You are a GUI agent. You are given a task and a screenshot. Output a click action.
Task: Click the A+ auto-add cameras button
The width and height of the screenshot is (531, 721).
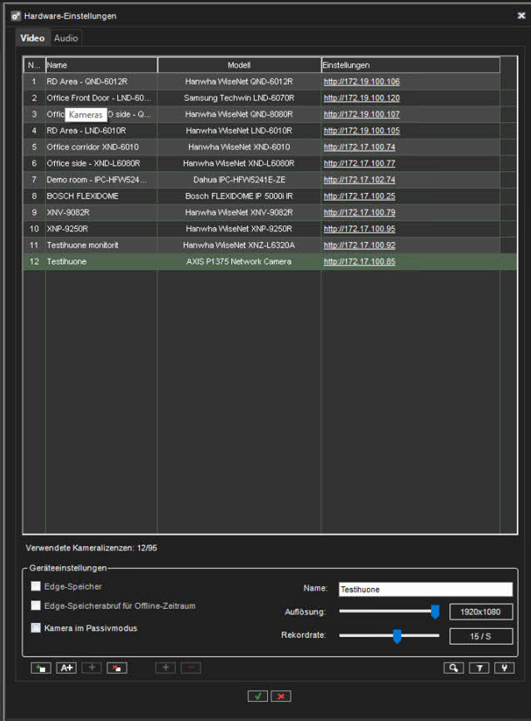click(x=66, y=668)
